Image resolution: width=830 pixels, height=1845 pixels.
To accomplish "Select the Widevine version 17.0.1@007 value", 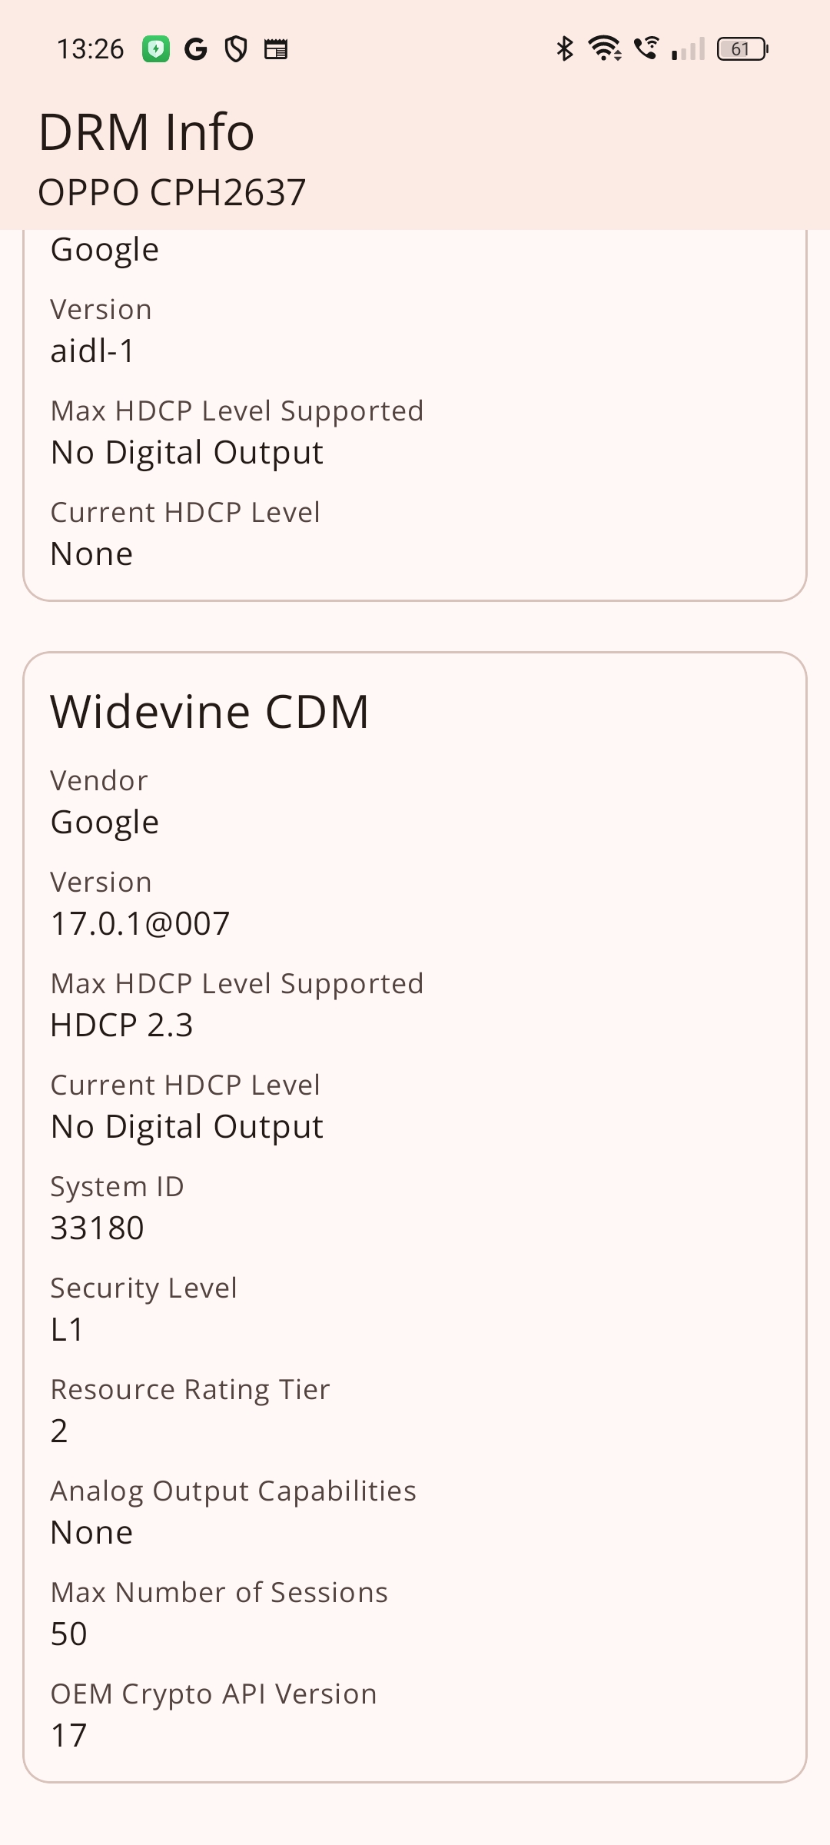I will [140, 923].
